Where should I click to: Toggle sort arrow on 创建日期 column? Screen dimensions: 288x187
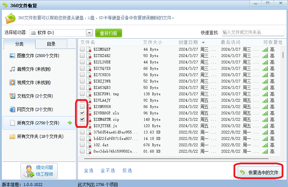pos(203,42)
